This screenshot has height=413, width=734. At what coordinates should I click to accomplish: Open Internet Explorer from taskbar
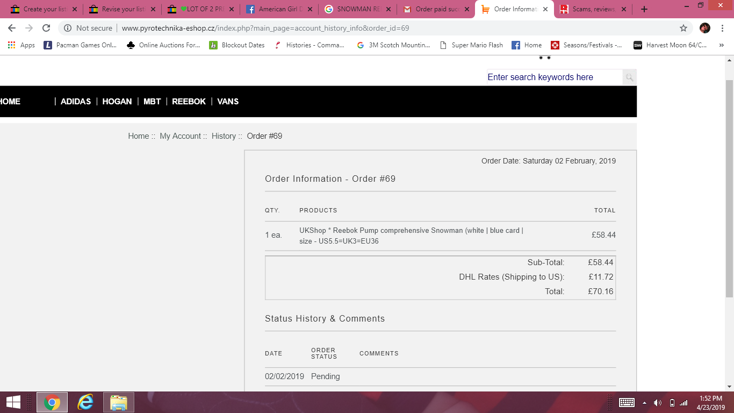tap(85, 402)
